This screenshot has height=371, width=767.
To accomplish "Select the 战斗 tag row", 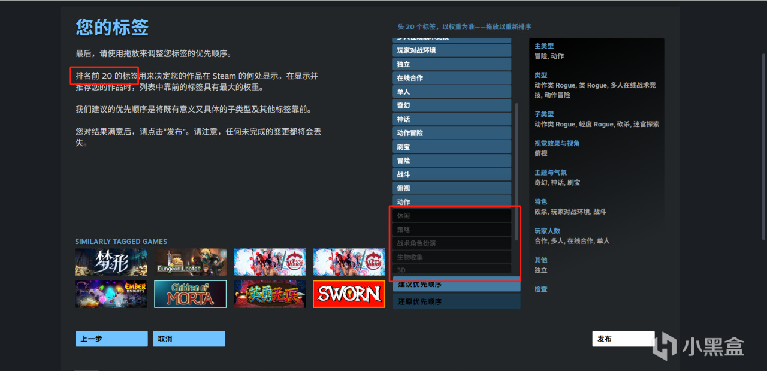I will (452, 174).
